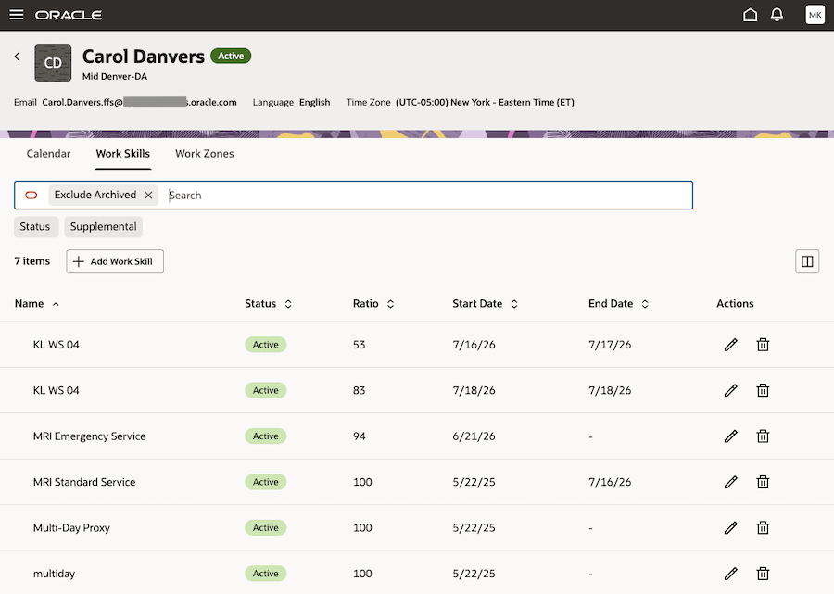The width and height of the screenshot is (834, 594).
Task: Edit MRI Standard Service skill
Action: click(731, 482)
